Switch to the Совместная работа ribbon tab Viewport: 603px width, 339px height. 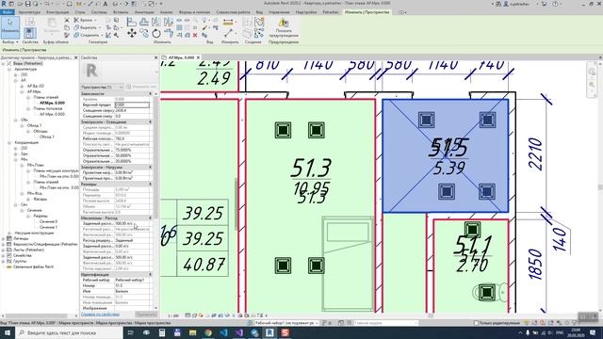[233, 12]
